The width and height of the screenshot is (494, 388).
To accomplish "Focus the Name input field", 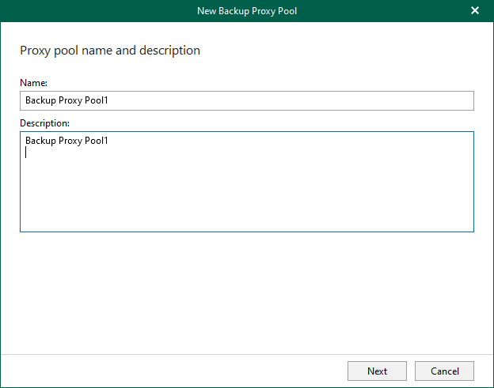I will (x=246, y=100).
